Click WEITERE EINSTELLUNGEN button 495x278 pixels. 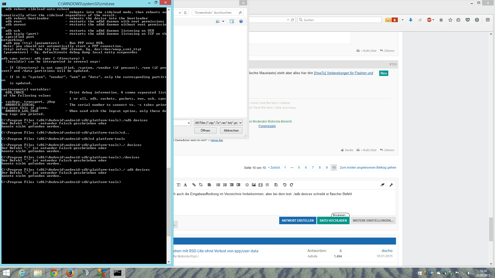tap(373, 221)
